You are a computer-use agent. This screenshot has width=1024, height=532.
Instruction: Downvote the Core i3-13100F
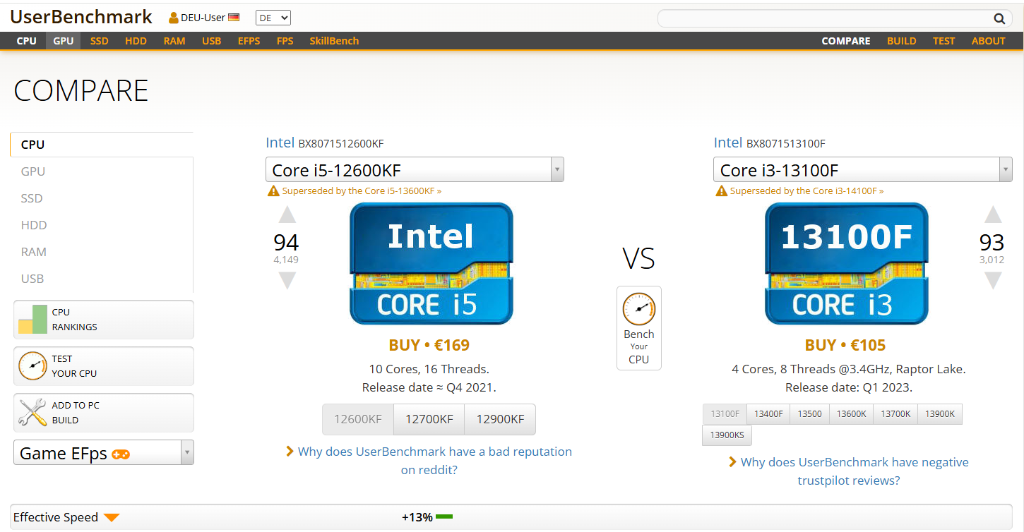pyautogui.click(x=993, y=281)
